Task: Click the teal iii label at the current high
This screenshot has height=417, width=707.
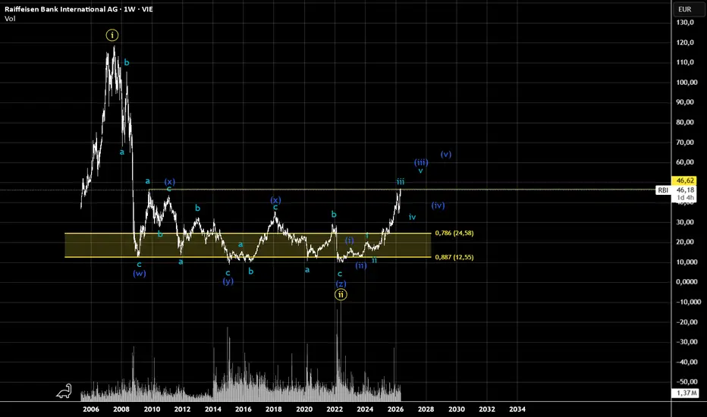Action: click(x=401, y=182)
